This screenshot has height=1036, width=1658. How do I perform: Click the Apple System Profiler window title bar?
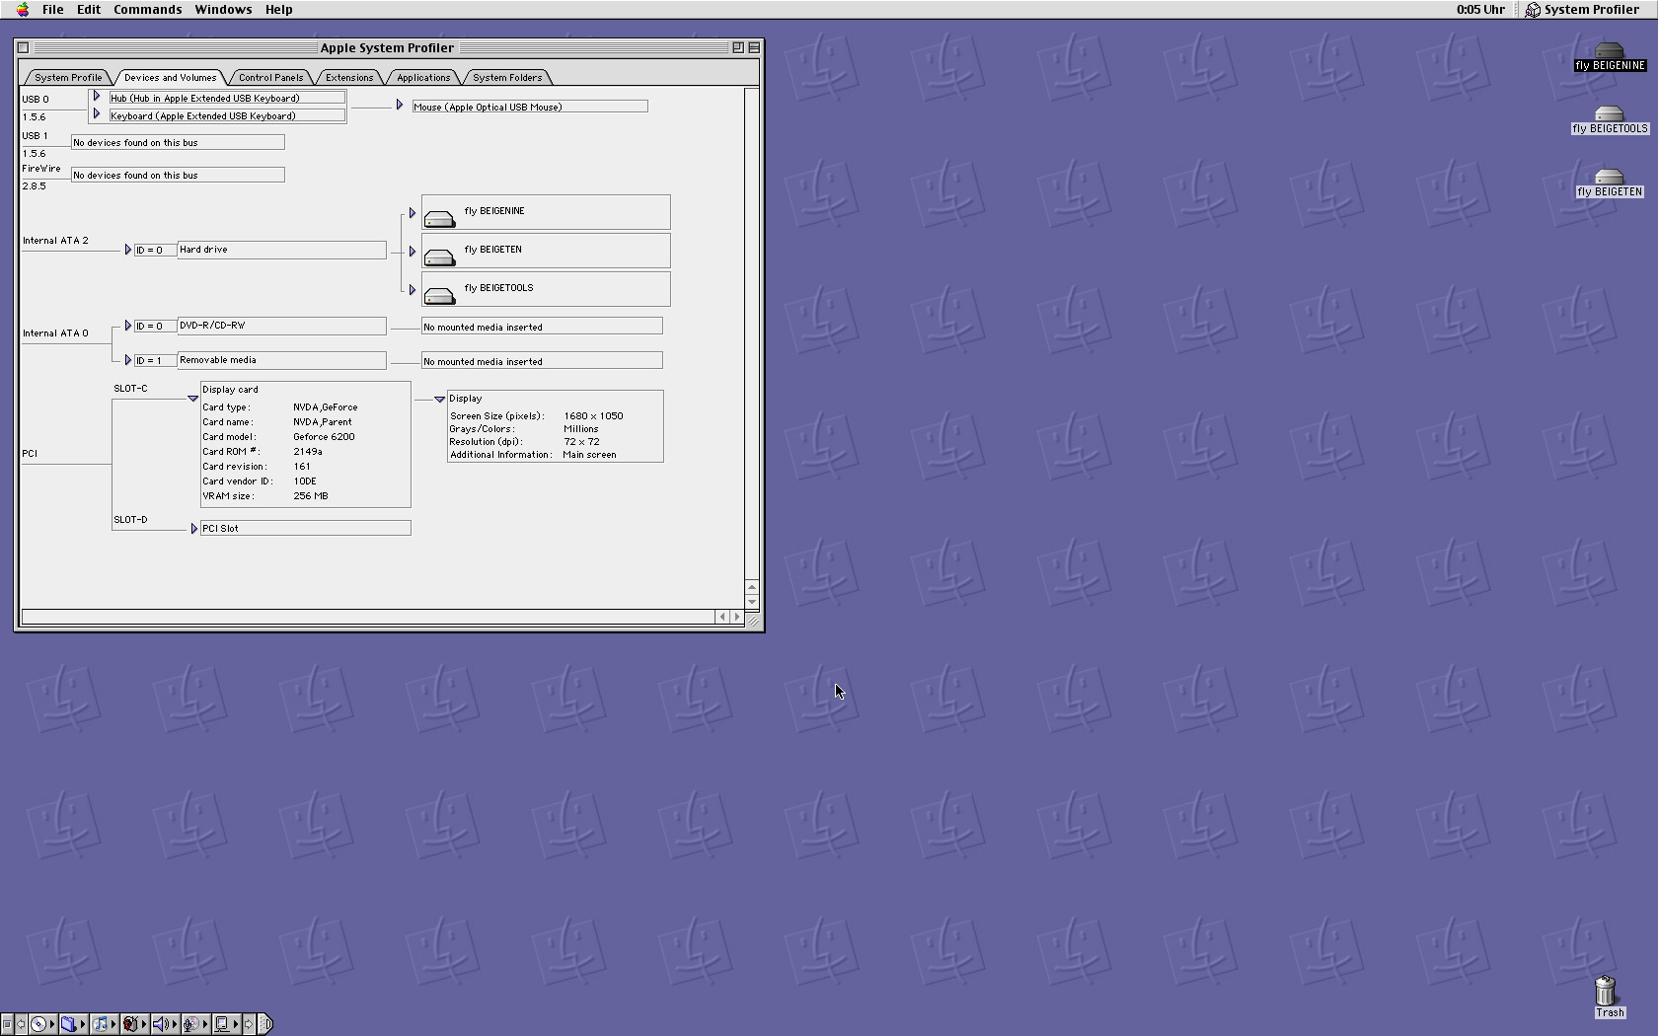tap(387, 47)
